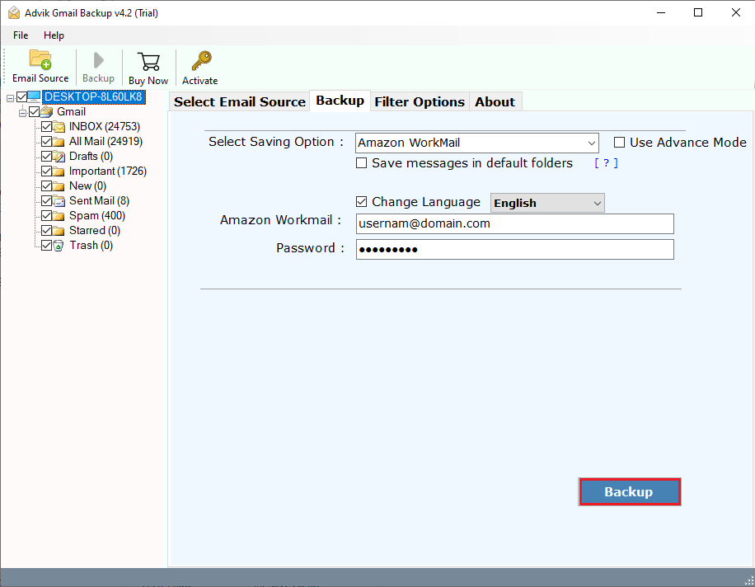755x587 pixels.
Task: Click the DESKTOP-8L60LK8 computer icon
Action: 34,96
